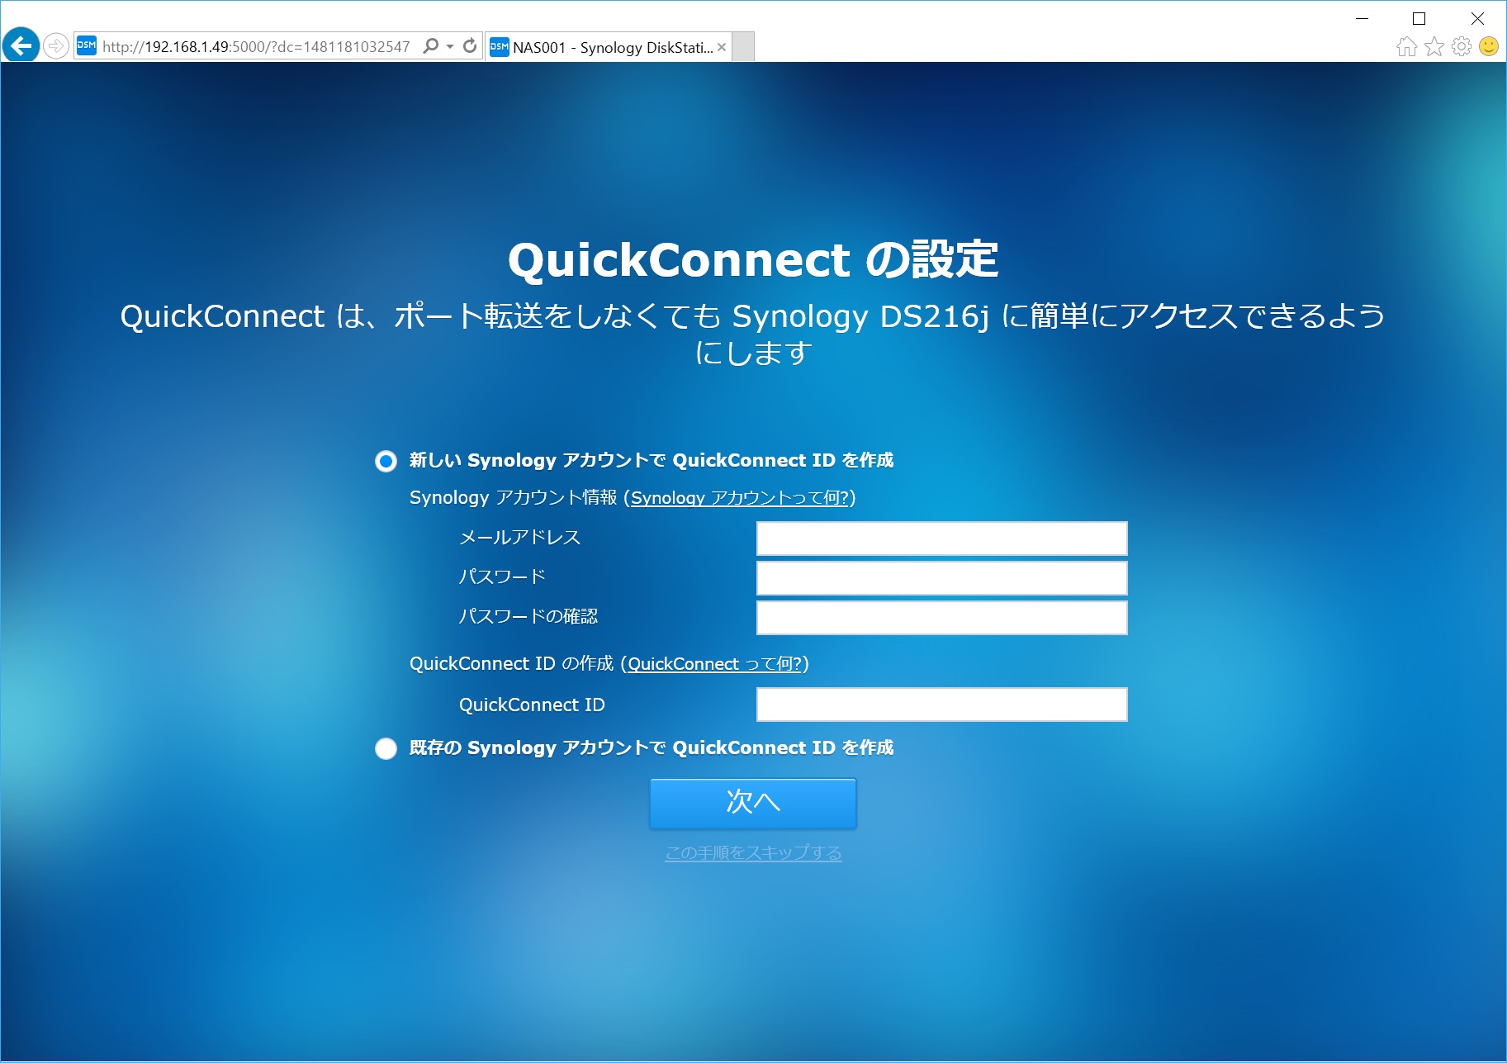Click the Home icon in the toolbar
1507x1063 pixels.
pyautogui.click(x=1405, y=47)
